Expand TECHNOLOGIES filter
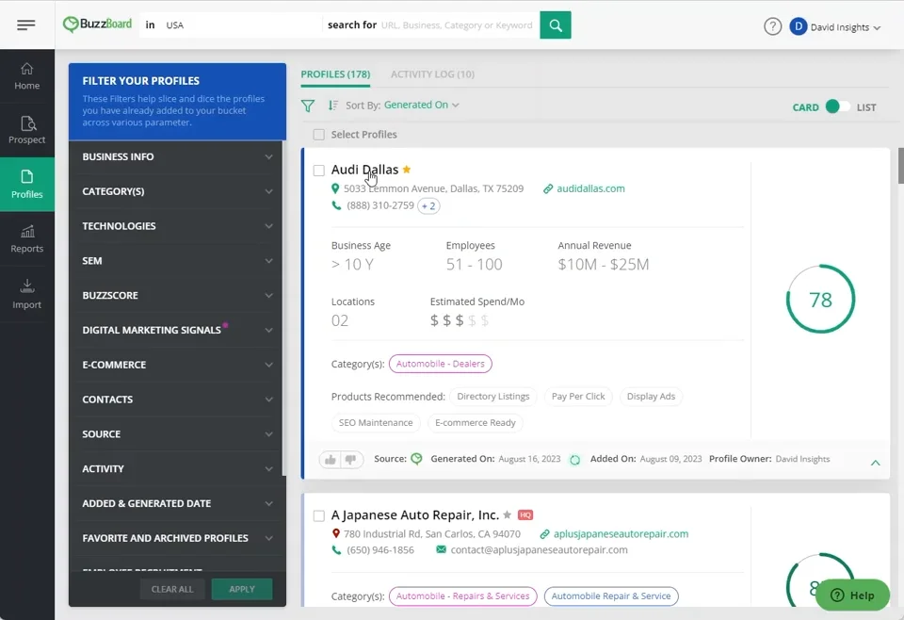This screenshot has height=620, width=904. 177,226
